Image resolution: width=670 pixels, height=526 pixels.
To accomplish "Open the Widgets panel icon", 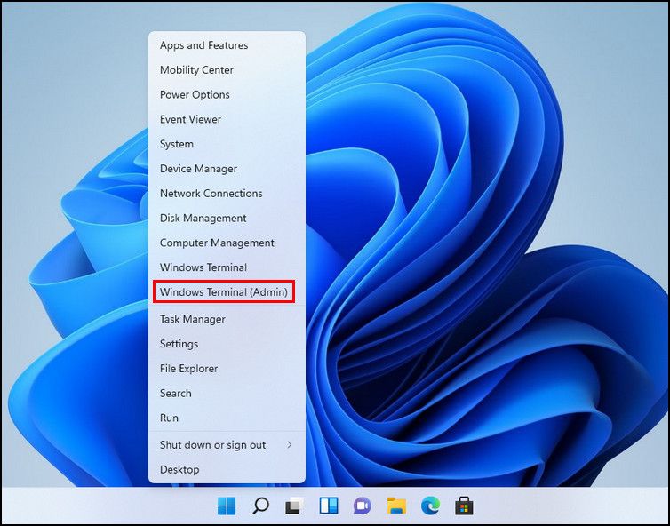I will pos(328,506).
